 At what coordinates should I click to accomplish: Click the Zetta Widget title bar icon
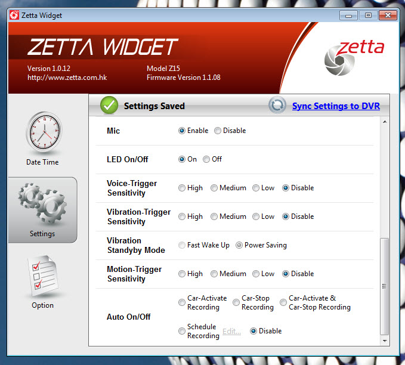point(14,16)
